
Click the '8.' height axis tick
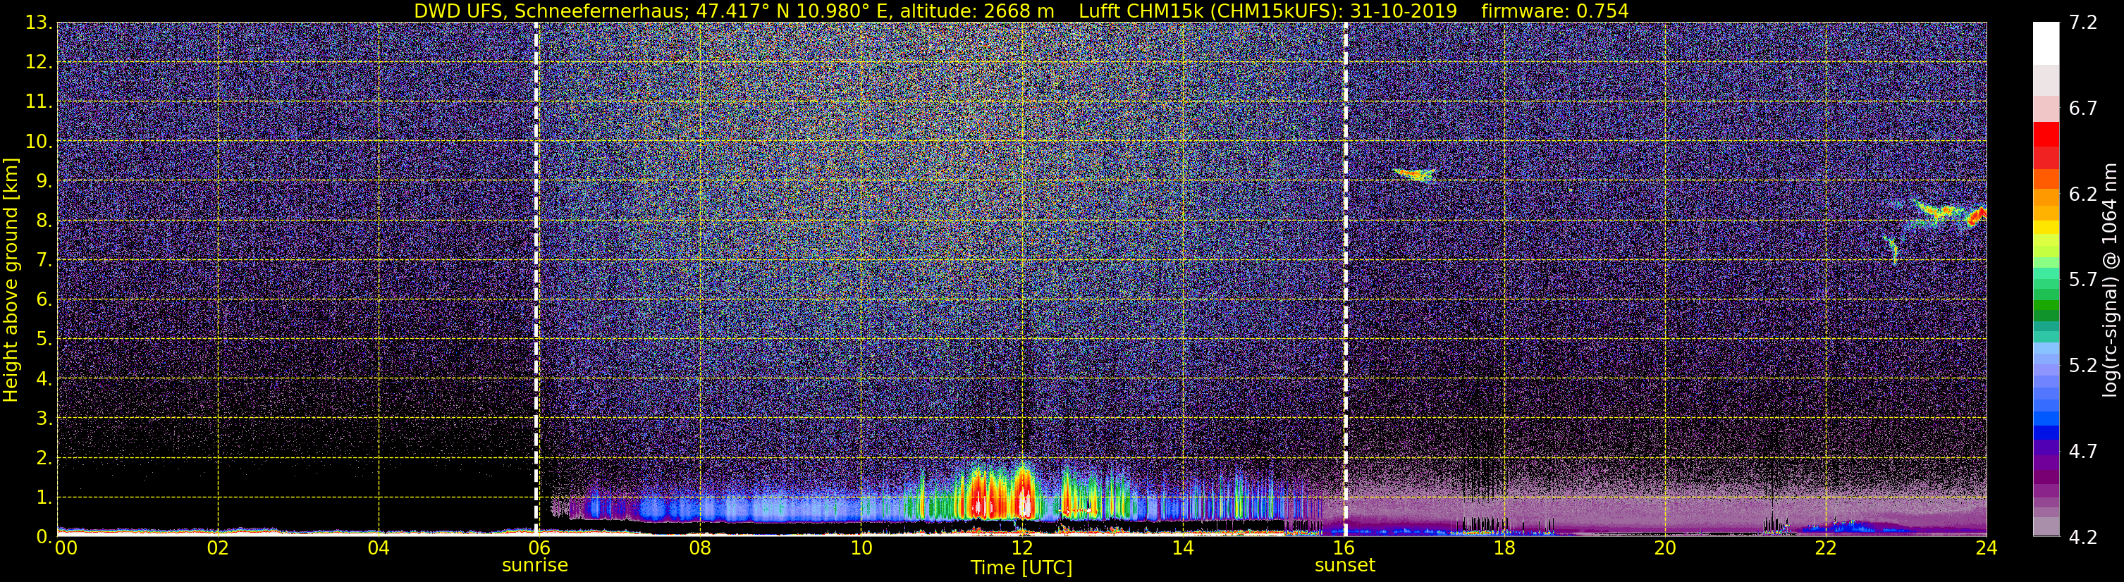pyautogui.click(x=44, y=221)
